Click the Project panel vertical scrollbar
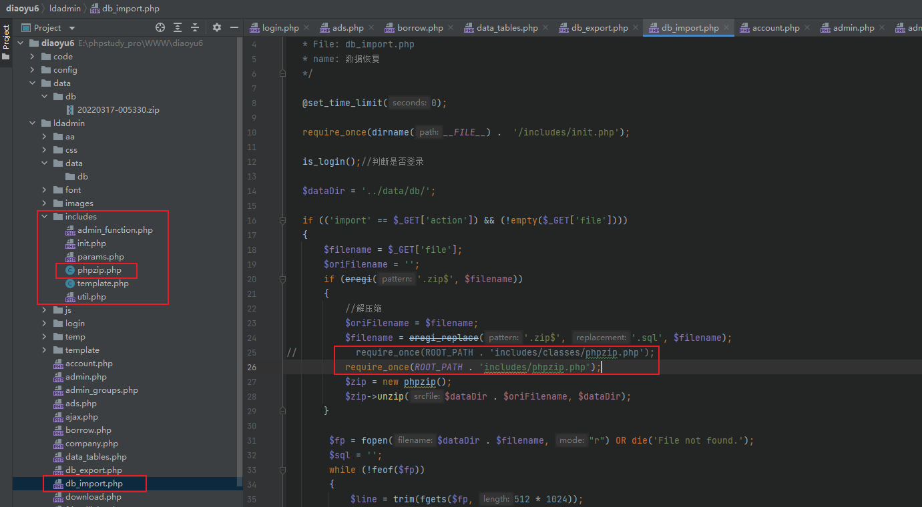922x507 pixels. pos(240,267)
